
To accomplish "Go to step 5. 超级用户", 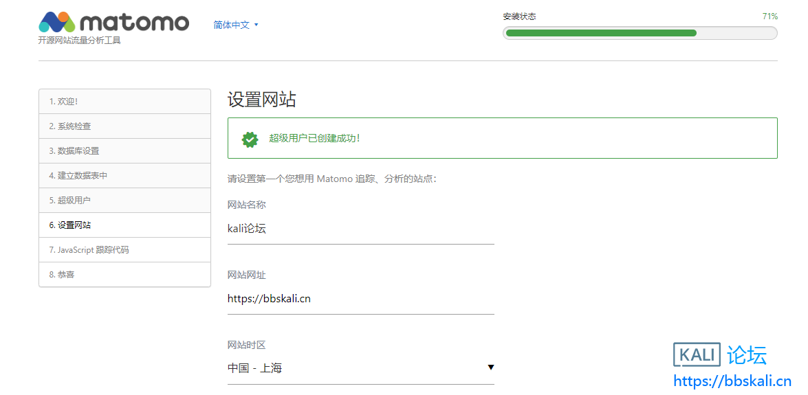I will (124, 201).
